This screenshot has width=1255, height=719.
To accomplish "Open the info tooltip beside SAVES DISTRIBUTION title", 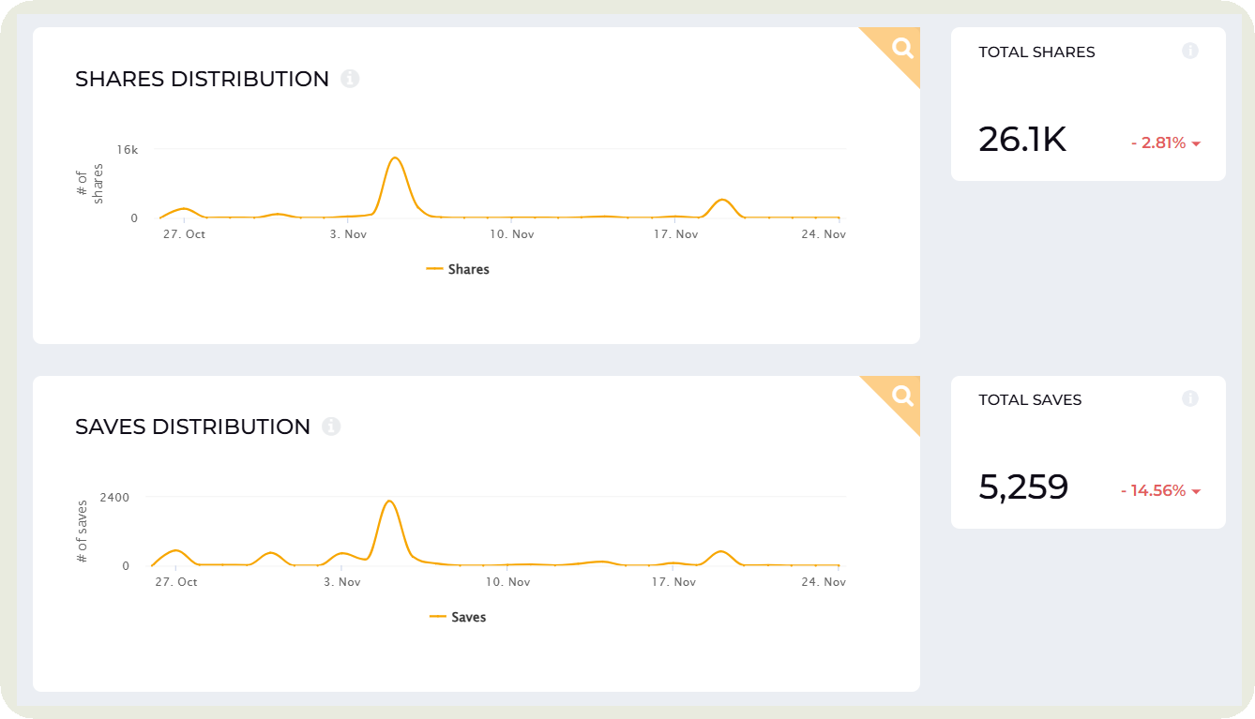I will pos(331,427).
